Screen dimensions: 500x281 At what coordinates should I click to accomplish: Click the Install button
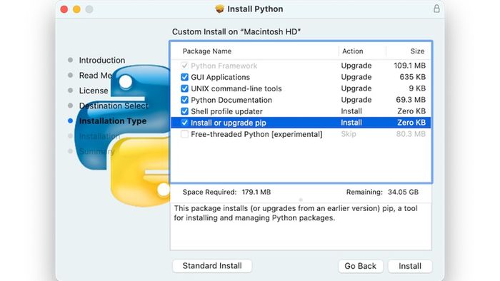point(410,266)
